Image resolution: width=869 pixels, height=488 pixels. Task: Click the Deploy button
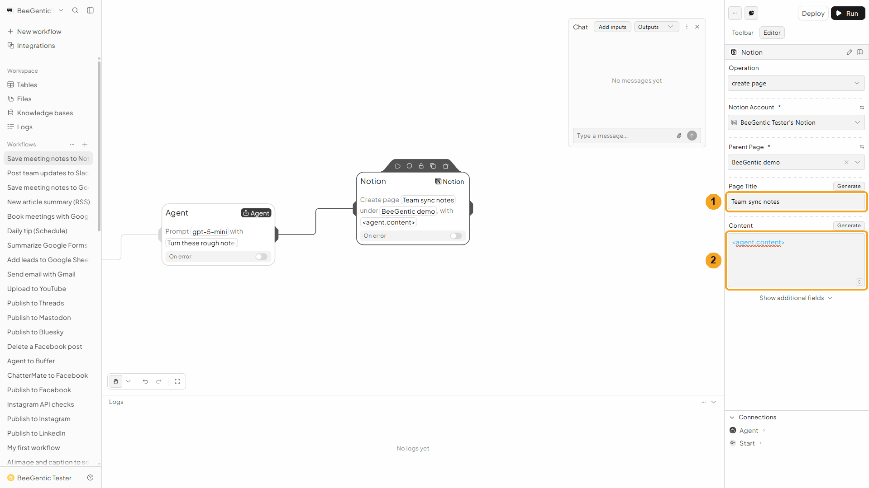click(813, 13)
